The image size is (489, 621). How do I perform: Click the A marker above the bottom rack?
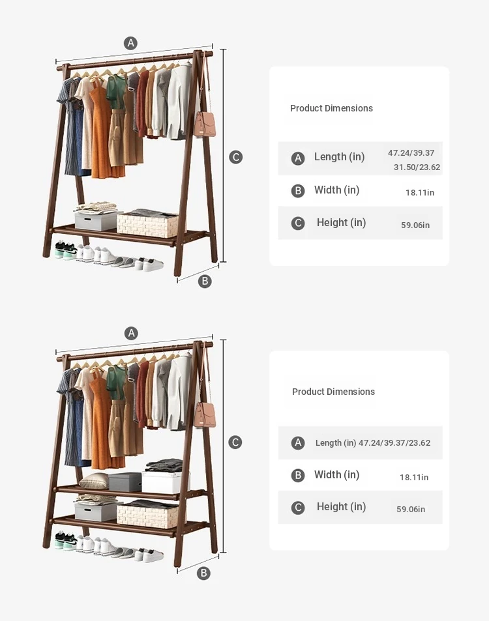(131, 333)
